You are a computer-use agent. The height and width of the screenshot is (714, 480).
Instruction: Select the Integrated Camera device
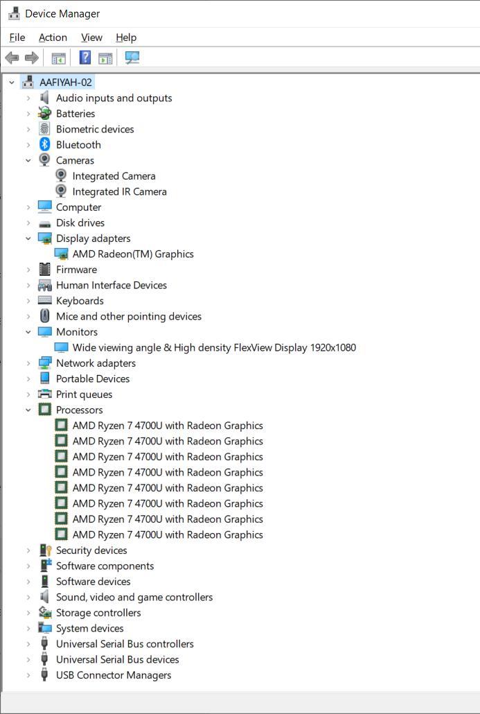tap(114, 176)
